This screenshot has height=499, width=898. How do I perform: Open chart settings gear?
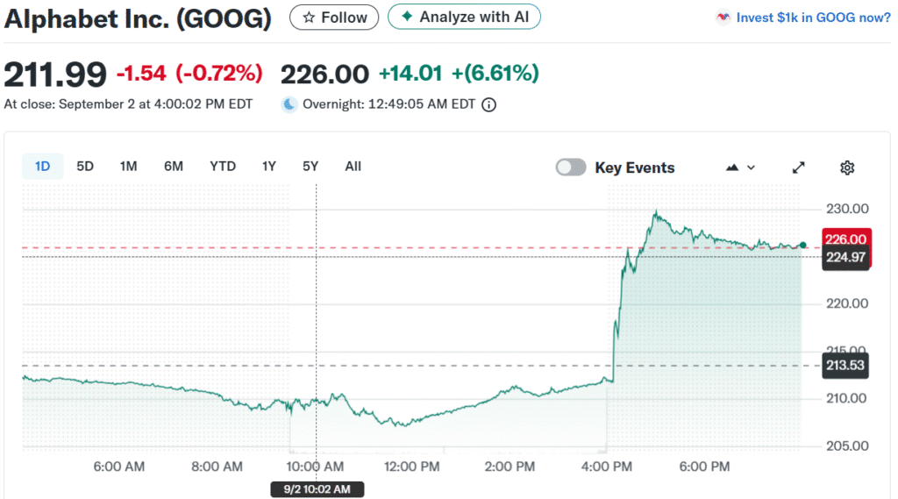[x=846, y=168]
